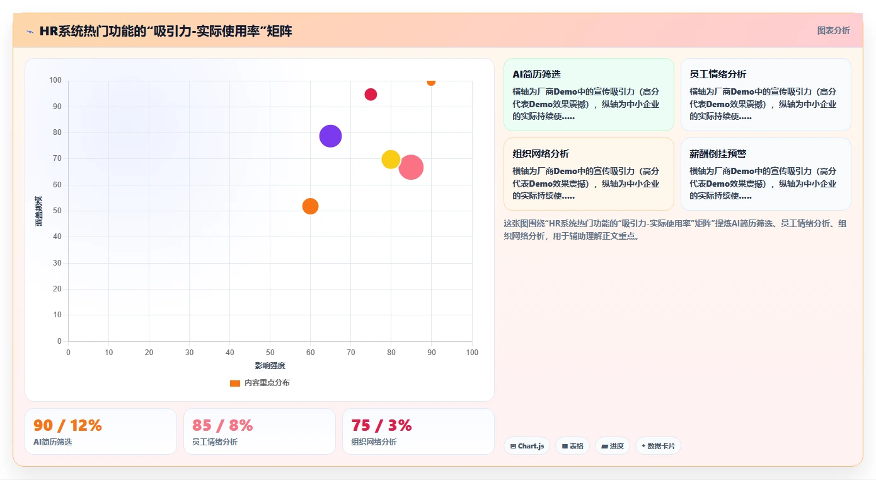Click the lightning icon beside the title
This screenshot has height=480, width=876.
coord(30,31)
